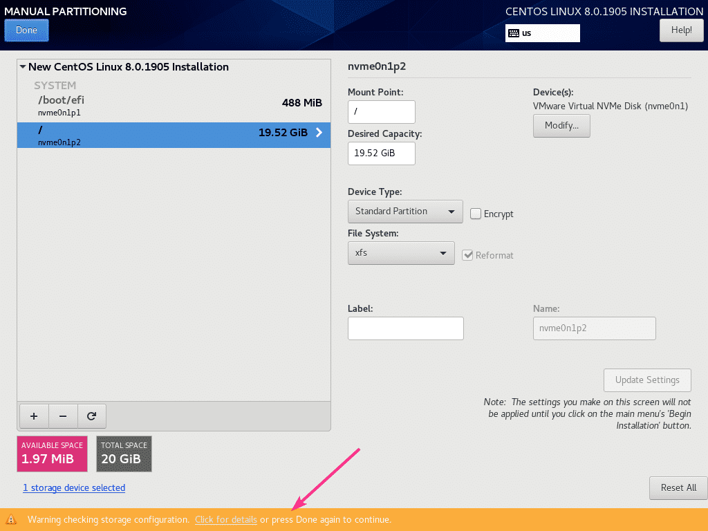The width and height of the screenshot is (708, 531).
Task: Click the warning triangle icon in status bar
Action: [x=12, y=519]
